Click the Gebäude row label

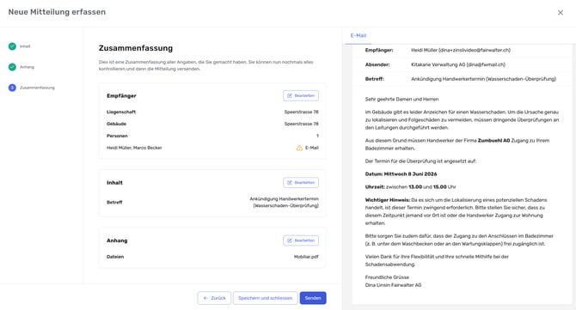116,124
